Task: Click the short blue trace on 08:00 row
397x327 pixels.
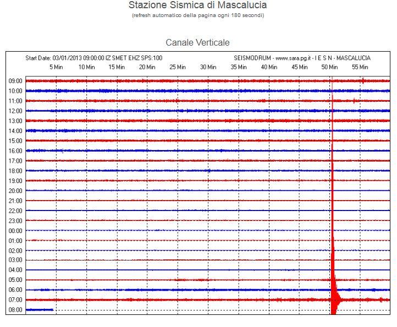Action: tap(39, 310)
